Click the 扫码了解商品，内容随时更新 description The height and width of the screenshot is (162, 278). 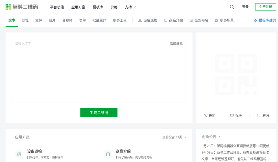tap(134, 157)
